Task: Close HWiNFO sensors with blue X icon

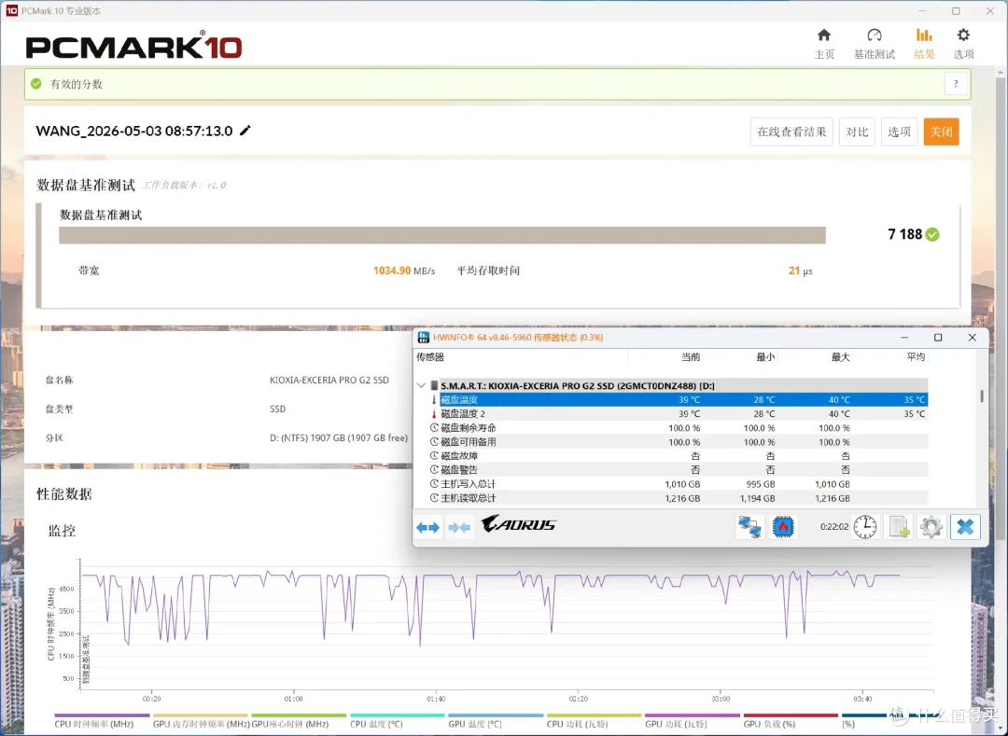Action: (965, 527)
